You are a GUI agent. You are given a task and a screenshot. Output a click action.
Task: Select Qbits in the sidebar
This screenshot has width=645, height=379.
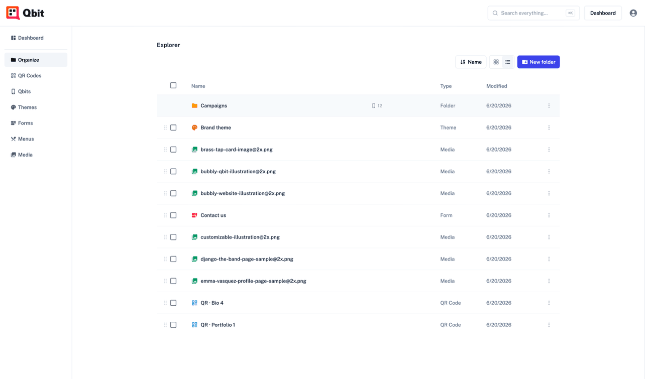(36, 91)
